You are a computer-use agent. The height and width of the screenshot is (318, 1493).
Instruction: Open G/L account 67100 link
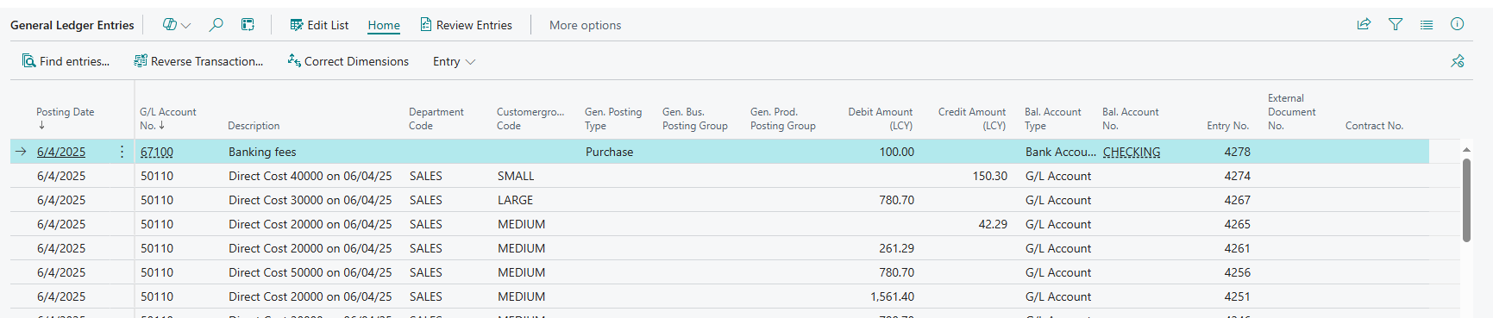157,152
